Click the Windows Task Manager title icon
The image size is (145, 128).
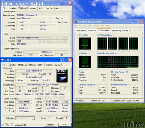tap(75, 22)
